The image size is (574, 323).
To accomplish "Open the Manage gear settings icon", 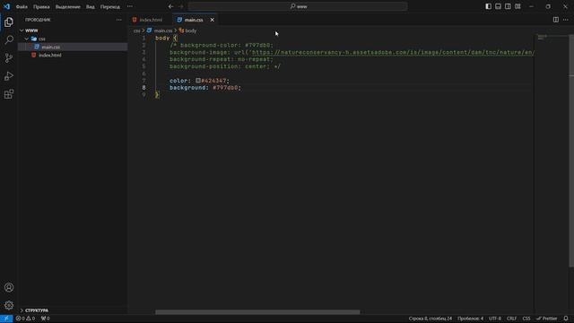I will pyautogui.click(x=9, y=305).
